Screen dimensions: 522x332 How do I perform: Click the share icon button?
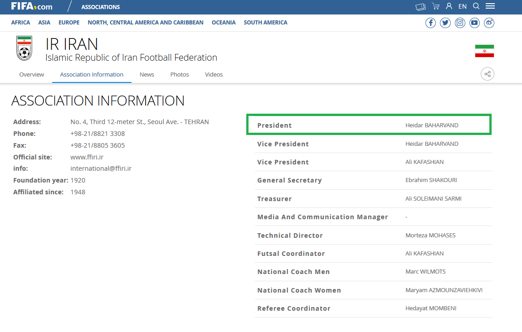pos(488,74)
